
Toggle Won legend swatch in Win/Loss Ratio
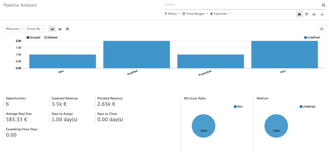[x=235, y=107]
